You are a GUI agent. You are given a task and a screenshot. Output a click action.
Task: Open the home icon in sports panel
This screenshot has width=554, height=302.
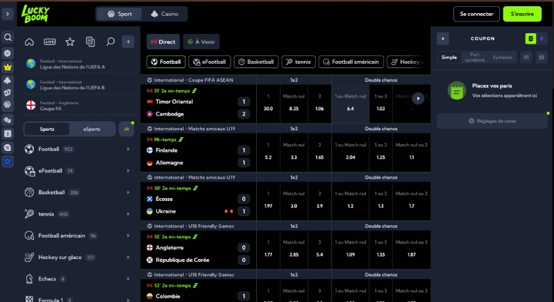(29, 42)
